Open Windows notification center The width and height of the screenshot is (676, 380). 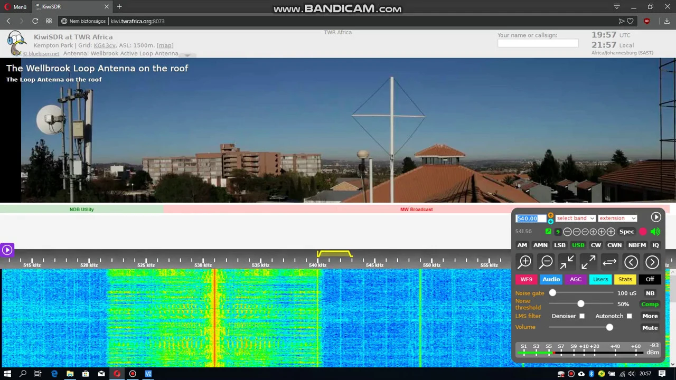point(662,374)
